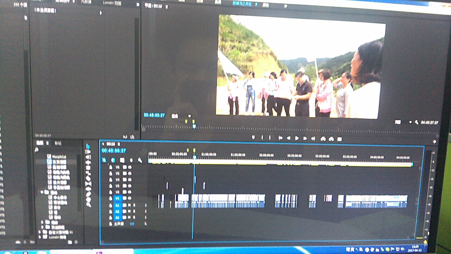The height and width of the screenshot is (254, 451).
Task: Play the sequence in the Program monitor
Action: click(x=297, y=138)
